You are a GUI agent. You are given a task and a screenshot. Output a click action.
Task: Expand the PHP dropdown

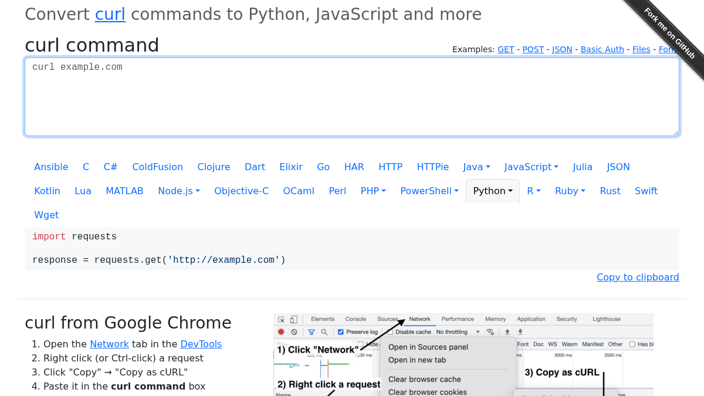click(x=373, y=191)
